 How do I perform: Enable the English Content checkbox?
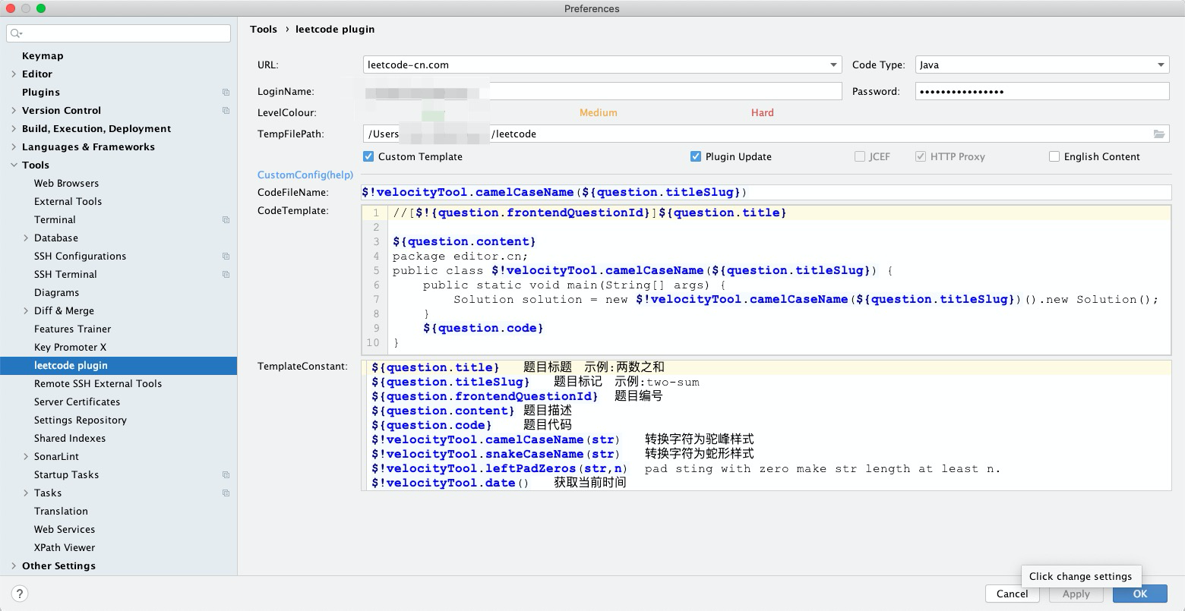(1054, 156)
